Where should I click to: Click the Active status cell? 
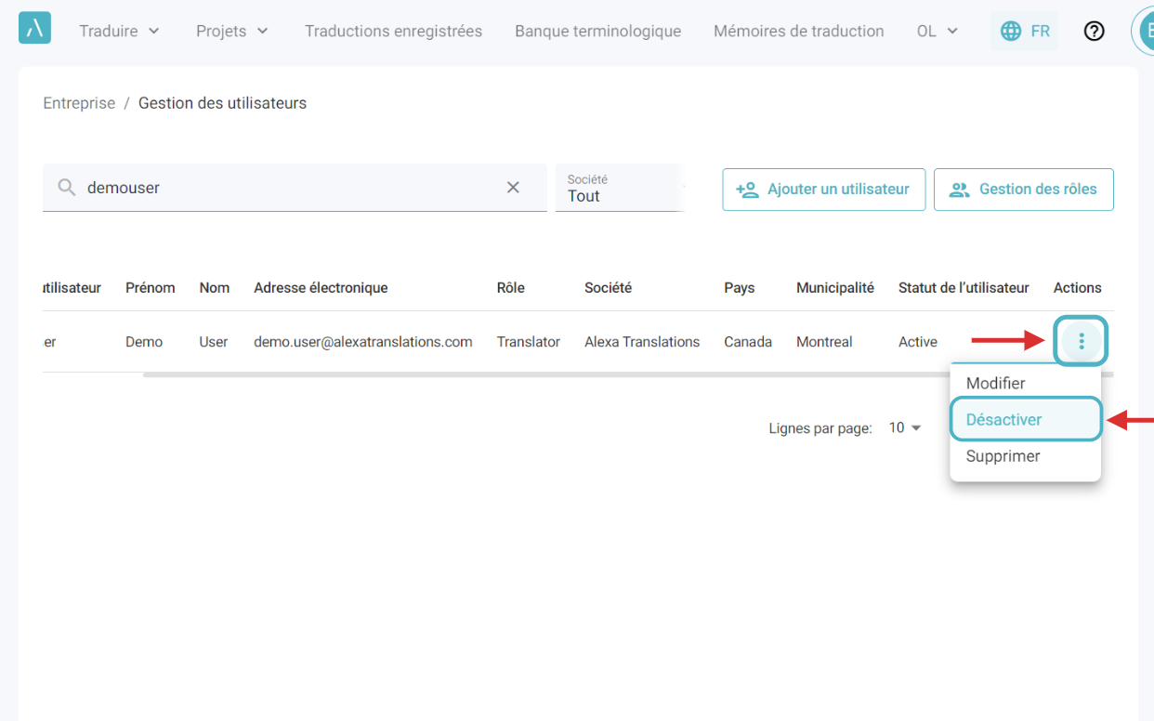[x=918, y=342]
